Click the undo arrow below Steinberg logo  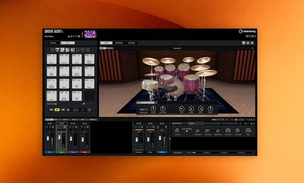point(247,36)
